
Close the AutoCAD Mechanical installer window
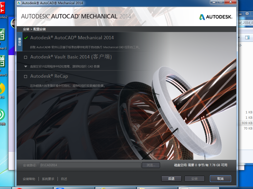click(231, 2)
